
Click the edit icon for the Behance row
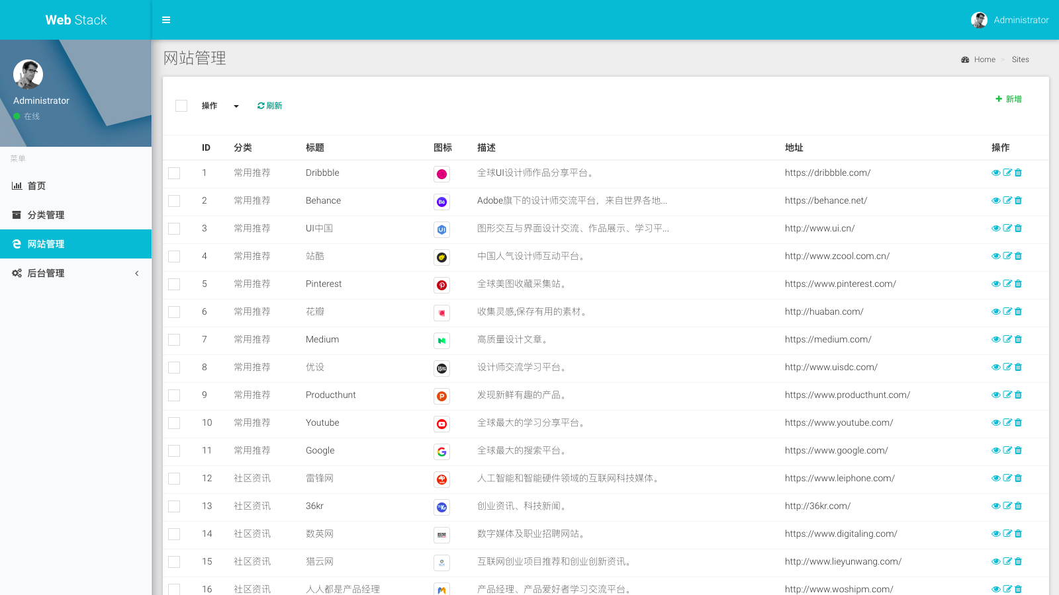(1007, 200)
